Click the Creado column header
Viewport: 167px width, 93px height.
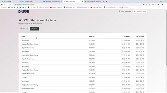click(127, 37)
